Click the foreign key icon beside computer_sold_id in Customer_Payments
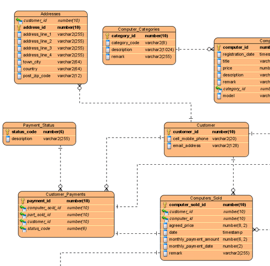 [23, 208]
